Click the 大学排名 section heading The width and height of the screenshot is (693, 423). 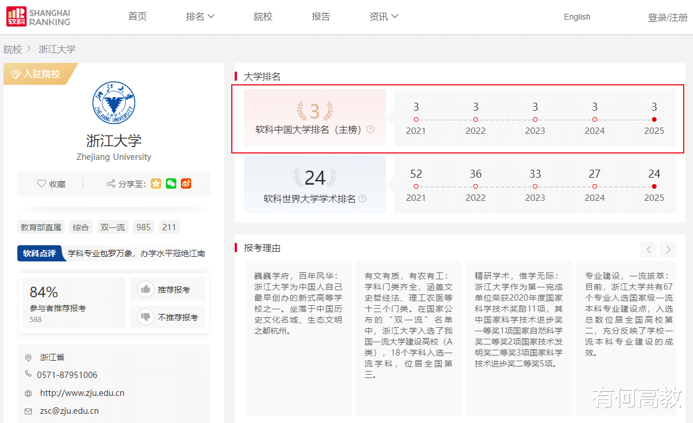[262, 77]
